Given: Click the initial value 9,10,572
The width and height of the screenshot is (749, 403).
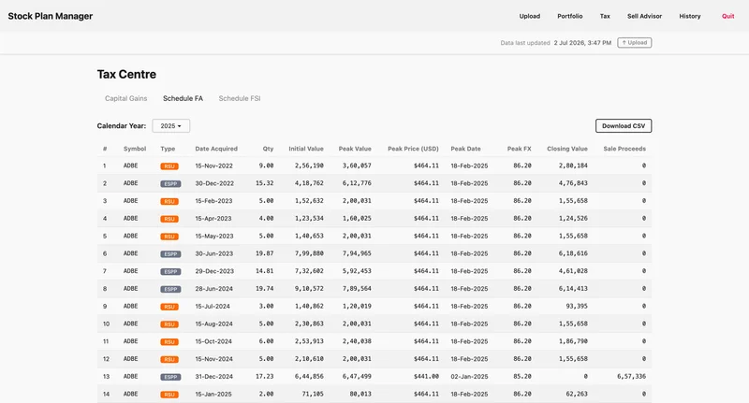Looking at the screenshot, I should (309, 289).
